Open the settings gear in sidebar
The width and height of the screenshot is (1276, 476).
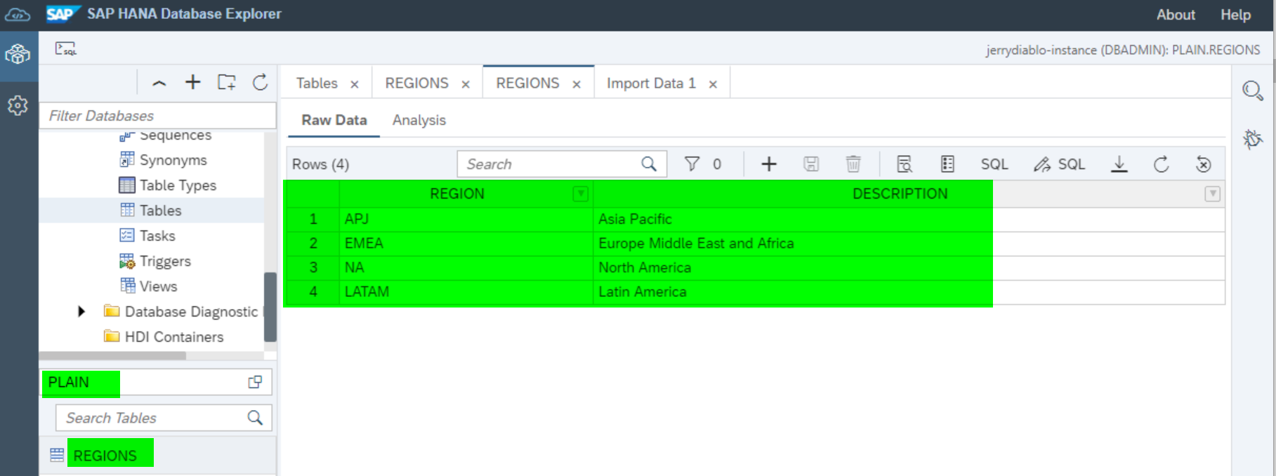pyautogui.click(x=18, y=106)
